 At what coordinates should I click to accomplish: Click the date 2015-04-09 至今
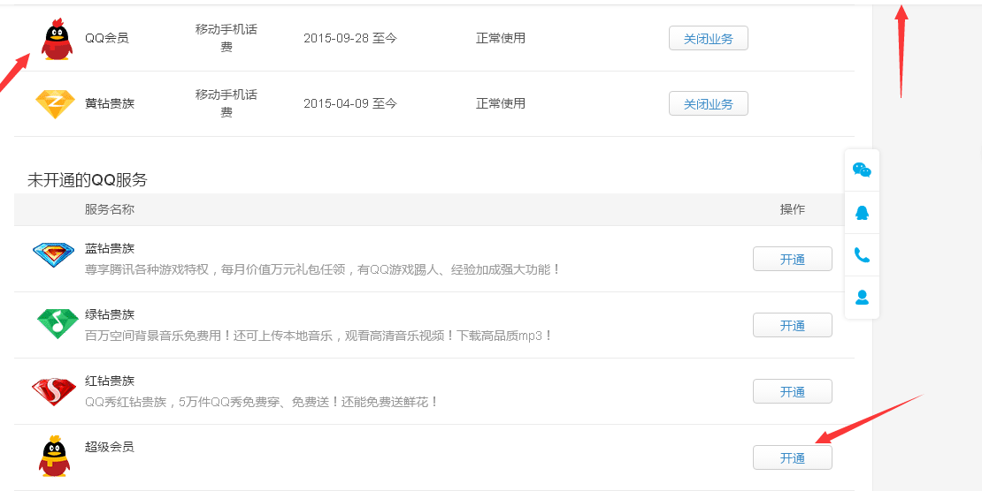point(350,103)
